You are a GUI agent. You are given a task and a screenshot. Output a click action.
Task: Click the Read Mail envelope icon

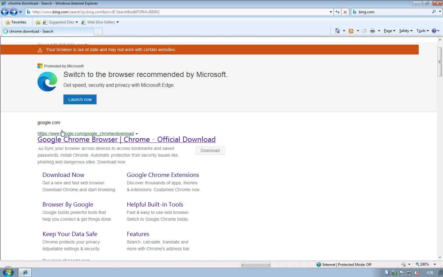click(x=364, y=31)
